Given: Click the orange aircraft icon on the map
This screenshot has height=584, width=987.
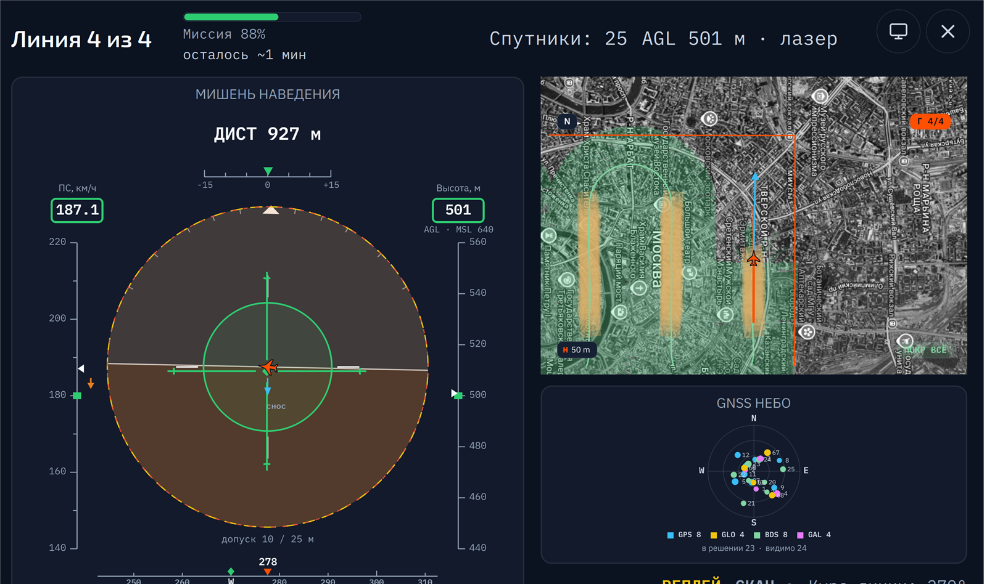Looking at the screenshot, I should (754, 259).
